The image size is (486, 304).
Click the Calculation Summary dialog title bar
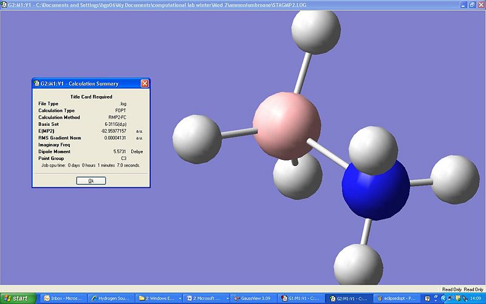pyautogui.click(x=85, y=83)
